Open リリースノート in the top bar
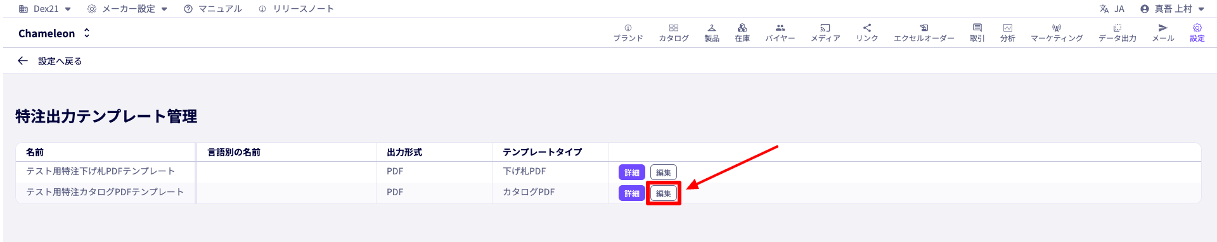The width and height of the screenshot is (1217, 242). click(296, 9)
